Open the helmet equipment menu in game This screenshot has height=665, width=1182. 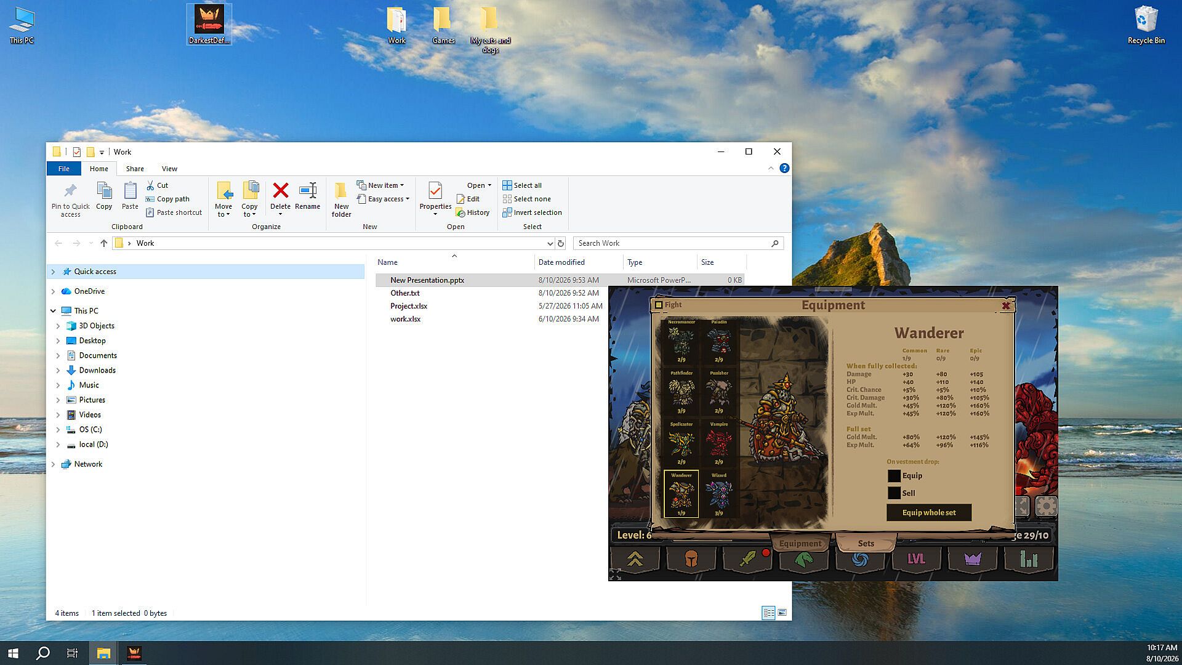(x=691, y=559)
